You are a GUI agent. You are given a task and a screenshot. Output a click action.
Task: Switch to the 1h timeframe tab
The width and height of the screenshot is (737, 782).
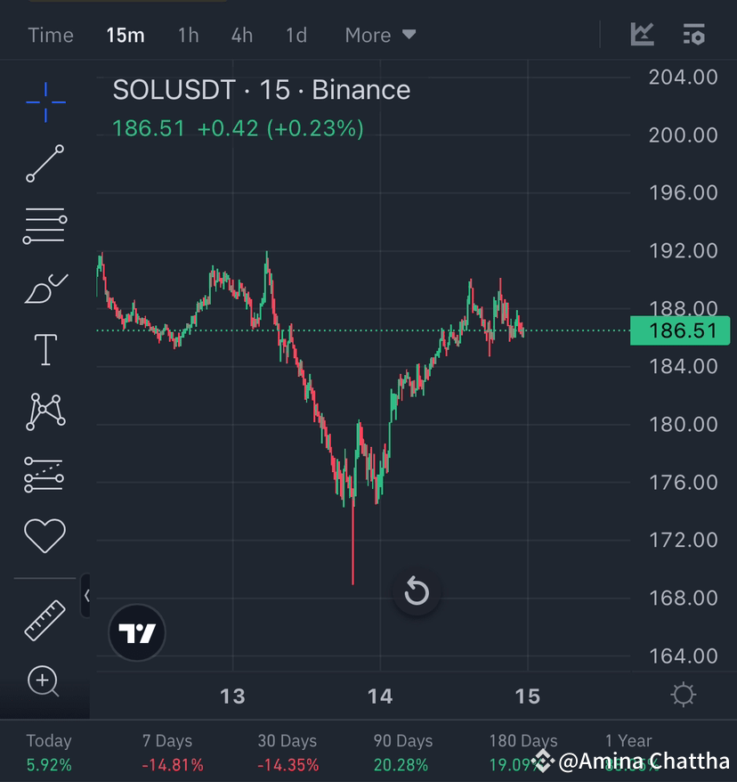pyautogui.click(x=188, y=35)
